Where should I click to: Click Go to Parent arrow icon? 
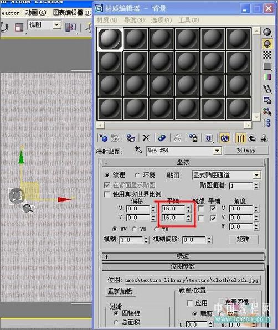click(x=252, y=138)
